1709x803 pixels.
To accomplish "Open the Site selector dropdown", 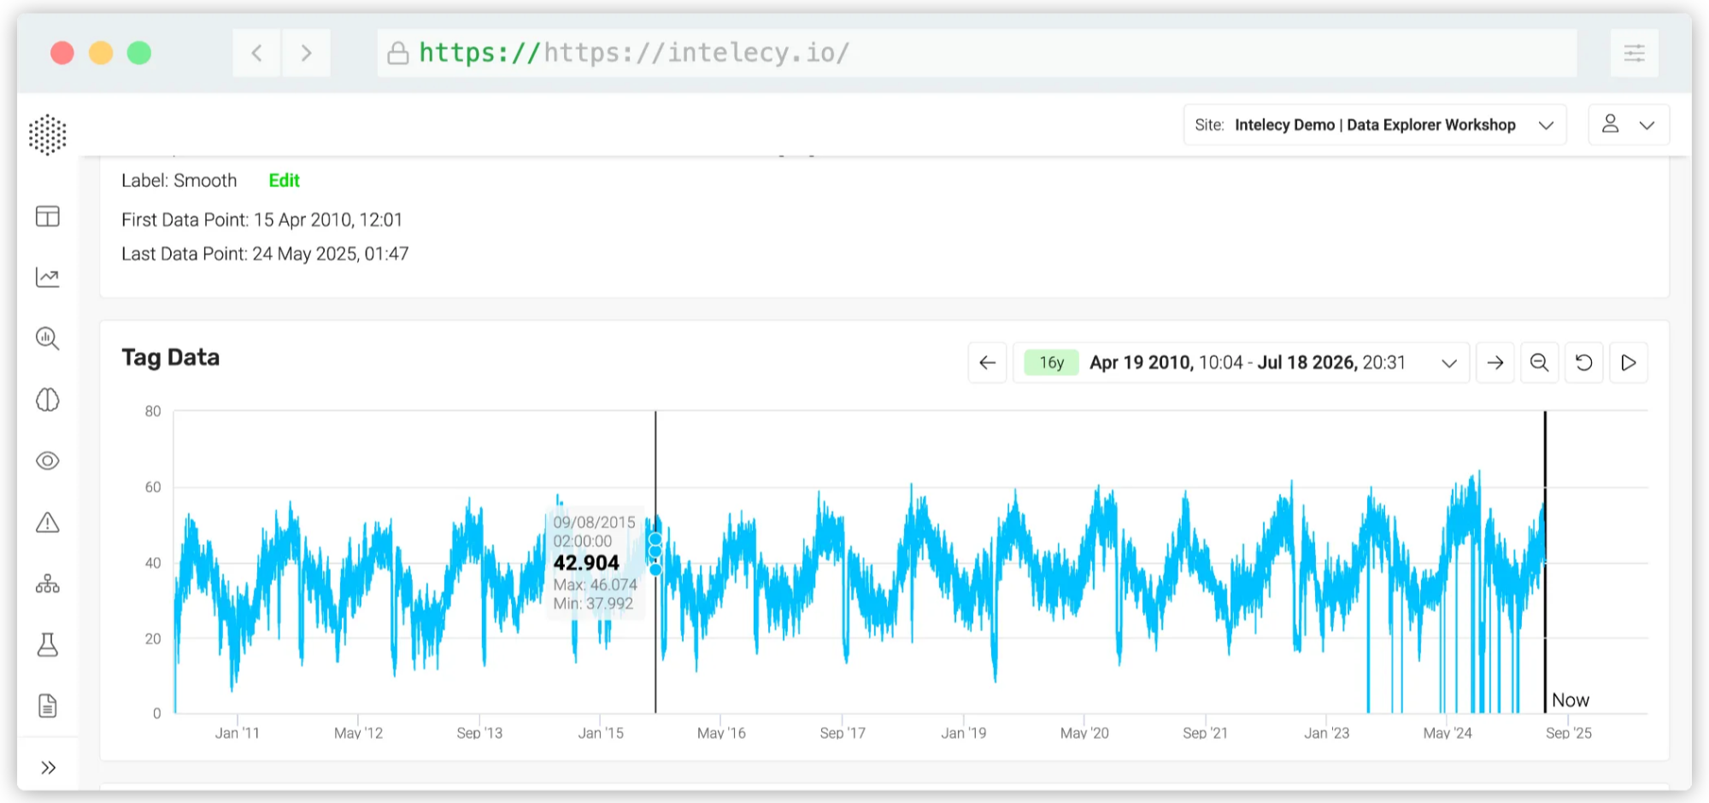I will pyautogui.click(x=1374, y=125).
